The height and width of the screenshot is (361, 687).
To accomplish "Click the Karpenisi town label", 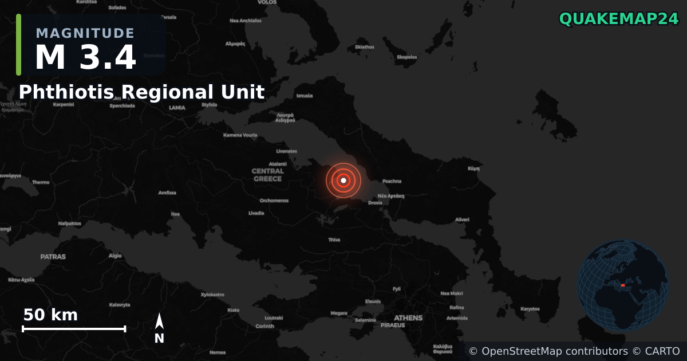I will pyautogui.click(x=64, y=105).
